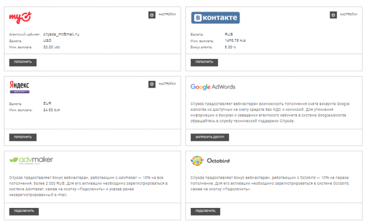This screenshot has height=222, width=366.
Task: Click the Advmaker bonus description paragraph
Action: 88,186
